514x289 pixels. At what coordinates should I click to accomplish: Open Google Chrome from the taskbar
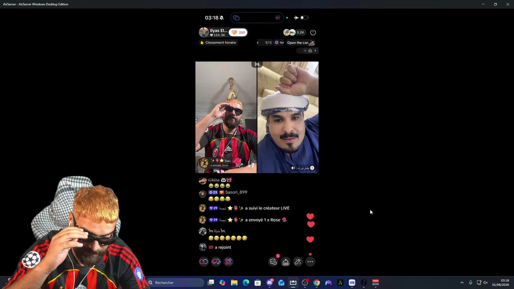[316, 283]
